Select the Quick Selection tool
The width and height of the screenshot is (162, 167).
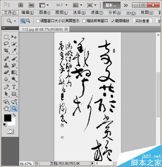(x=14, y=44)
